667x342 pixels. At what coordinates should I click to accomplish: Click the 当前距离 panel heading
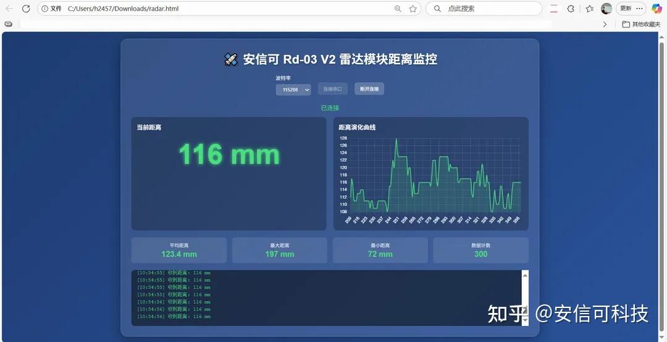point(149,127)
